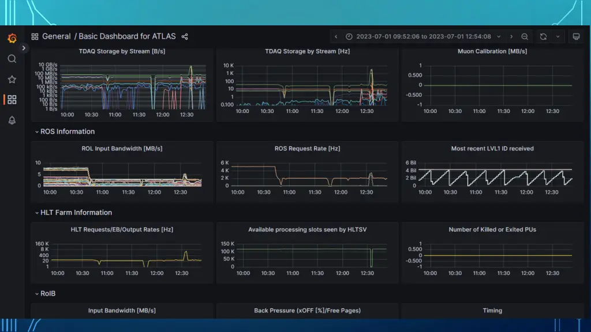Click the dip in Available processing slots graph

pos(371,258)
